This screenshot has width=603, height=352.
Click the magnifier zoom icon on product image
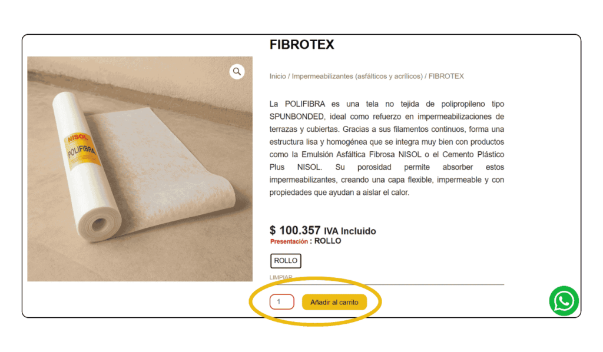pos(237,71)
